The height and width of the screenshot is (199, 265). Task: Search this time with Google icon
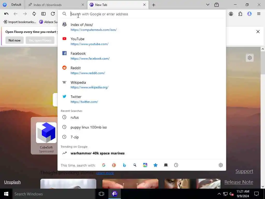(x=104, y=165)
